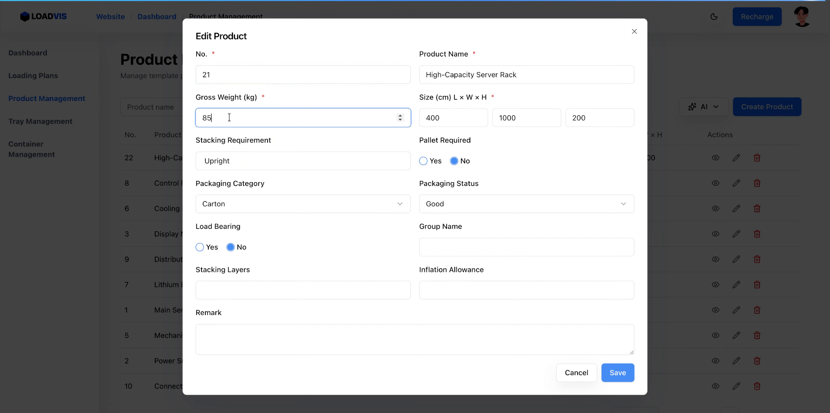Open the AI dropdown menu
The height and width of the screenshot is (413, 830).
(x=703, y=107)
